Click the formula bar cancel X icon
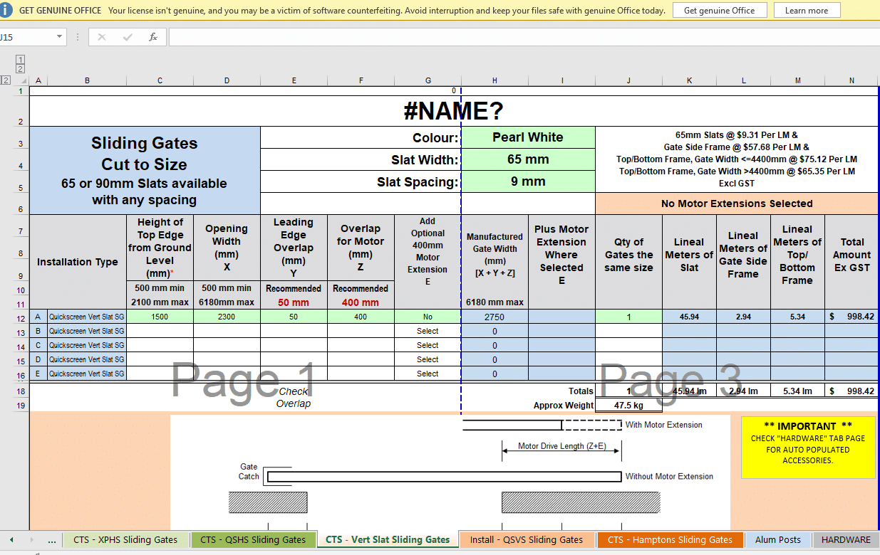 coord(102,37)
